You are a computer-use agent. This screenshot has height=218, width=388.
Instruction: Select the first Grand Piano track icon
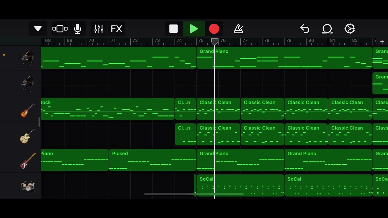[28, 58]
